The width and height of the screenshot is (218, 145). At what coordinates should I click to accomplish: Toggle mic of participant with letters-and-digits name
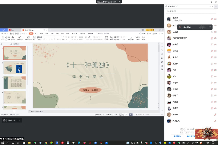click(x=211, y=38)
